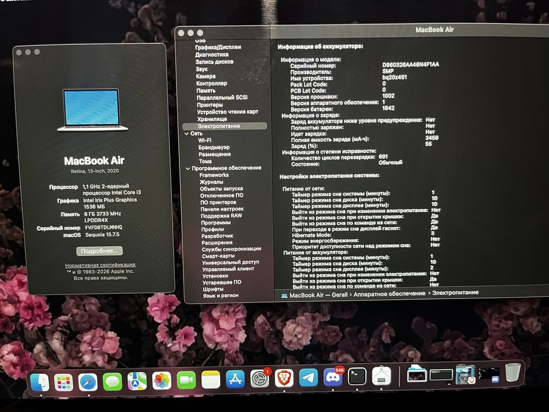
Task: Select Шрифты in the sidebar
Action: point(213,290)
